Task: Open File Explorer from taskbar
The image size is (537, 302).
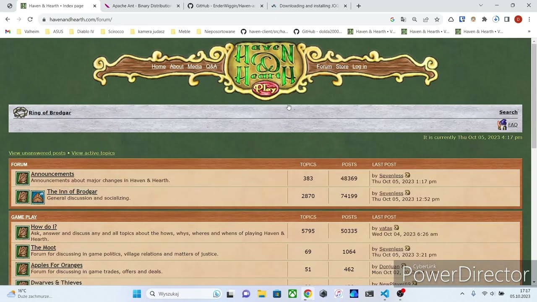Action: (x=262, y=294)
